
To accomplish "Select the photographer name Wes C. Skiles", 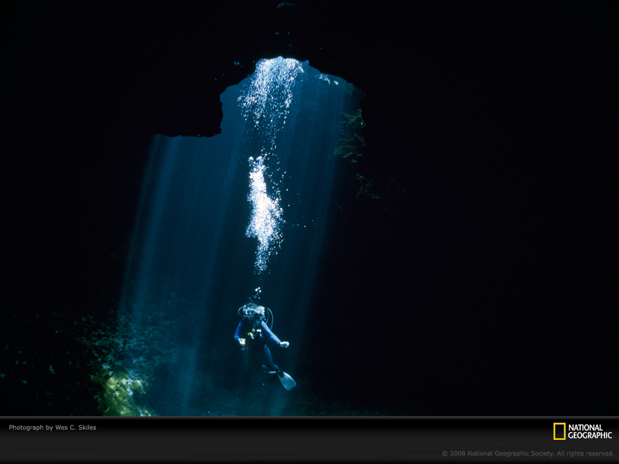I will point(76,428).
